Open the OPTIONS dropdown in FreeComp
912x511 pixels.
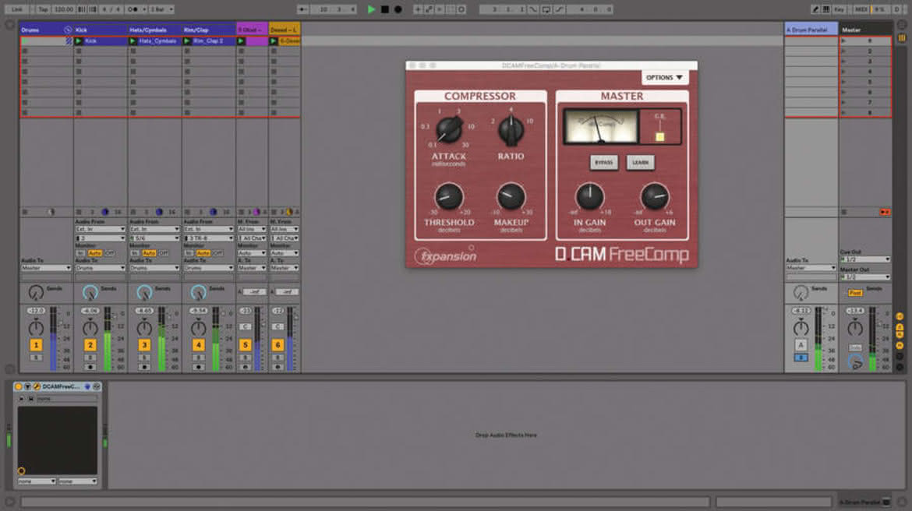click(664, 77)
